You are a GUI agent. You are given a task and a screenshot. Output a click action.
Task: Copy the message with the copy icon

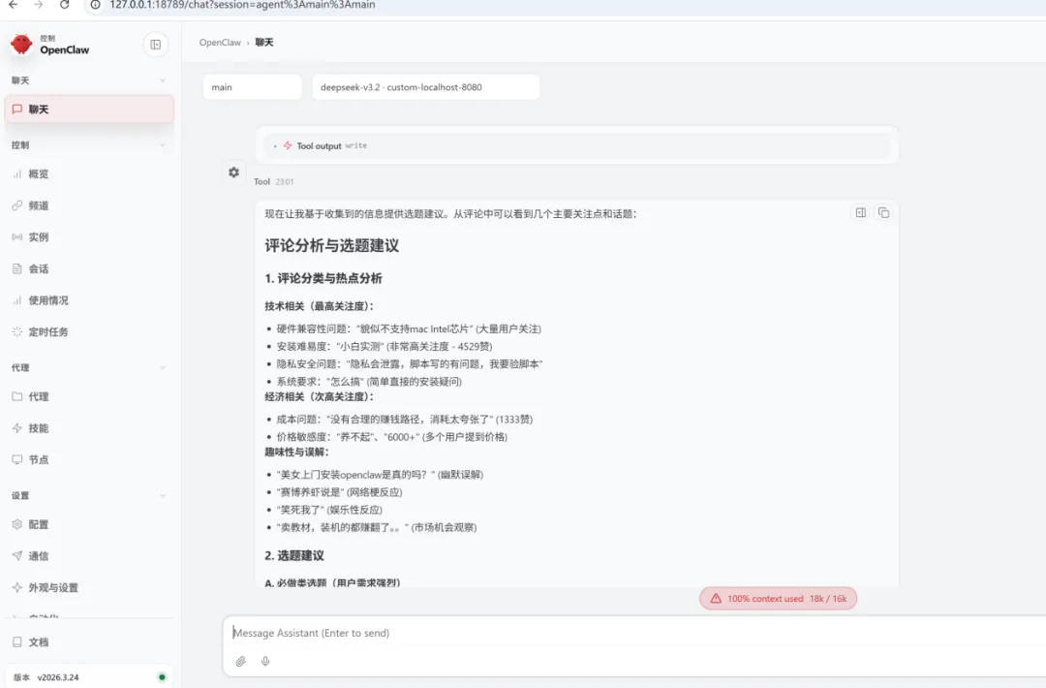click(x=883, y=213)
